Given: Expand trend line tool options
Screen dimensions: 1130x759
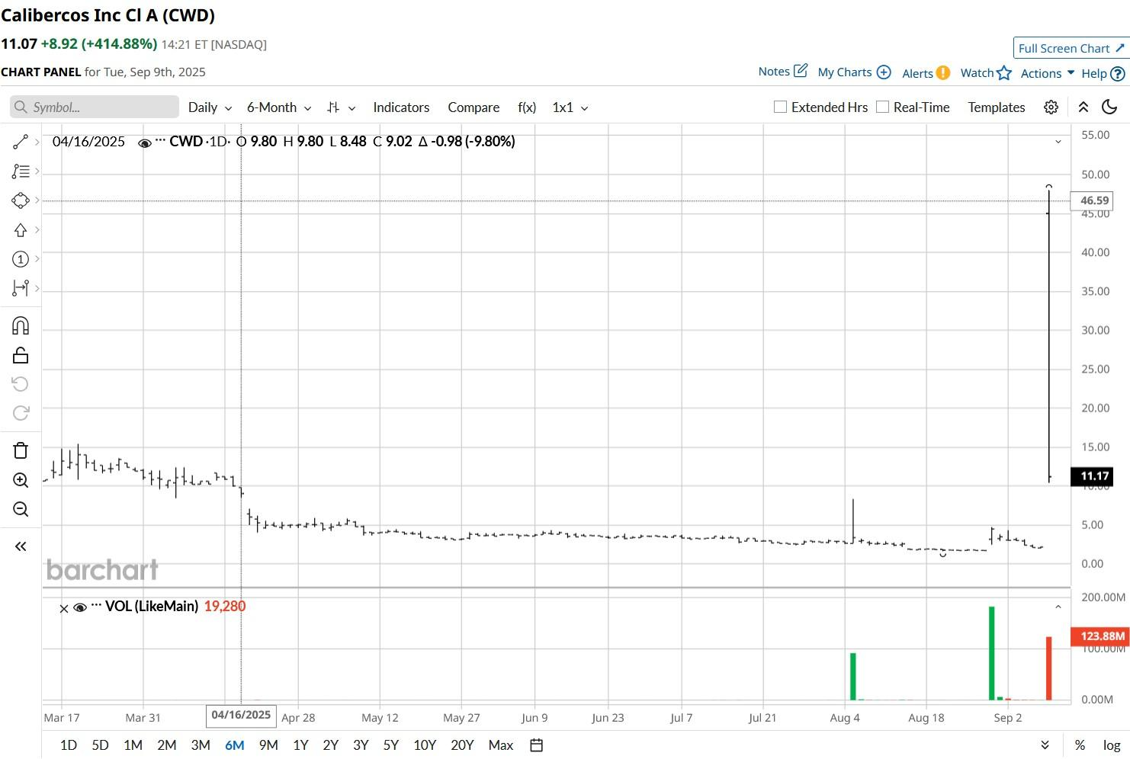Looking at the screenshot, I should 37,142.
